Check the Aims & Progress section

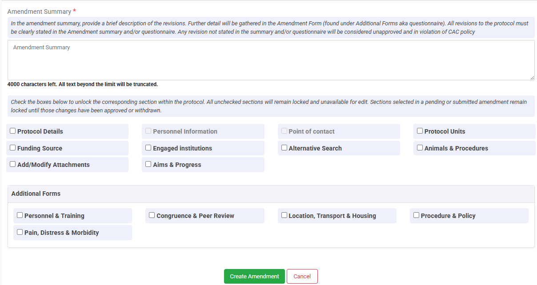click(x=148, y=163)
